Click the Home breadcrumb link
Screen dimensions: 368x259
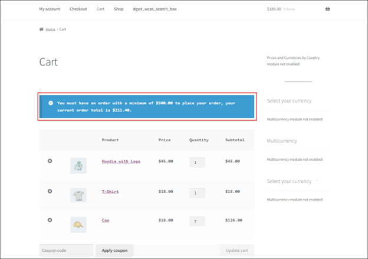[x=51, y=29]
